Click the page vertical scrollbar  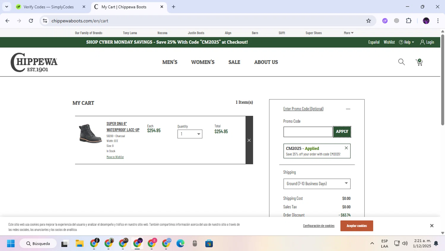click(443, 80)
